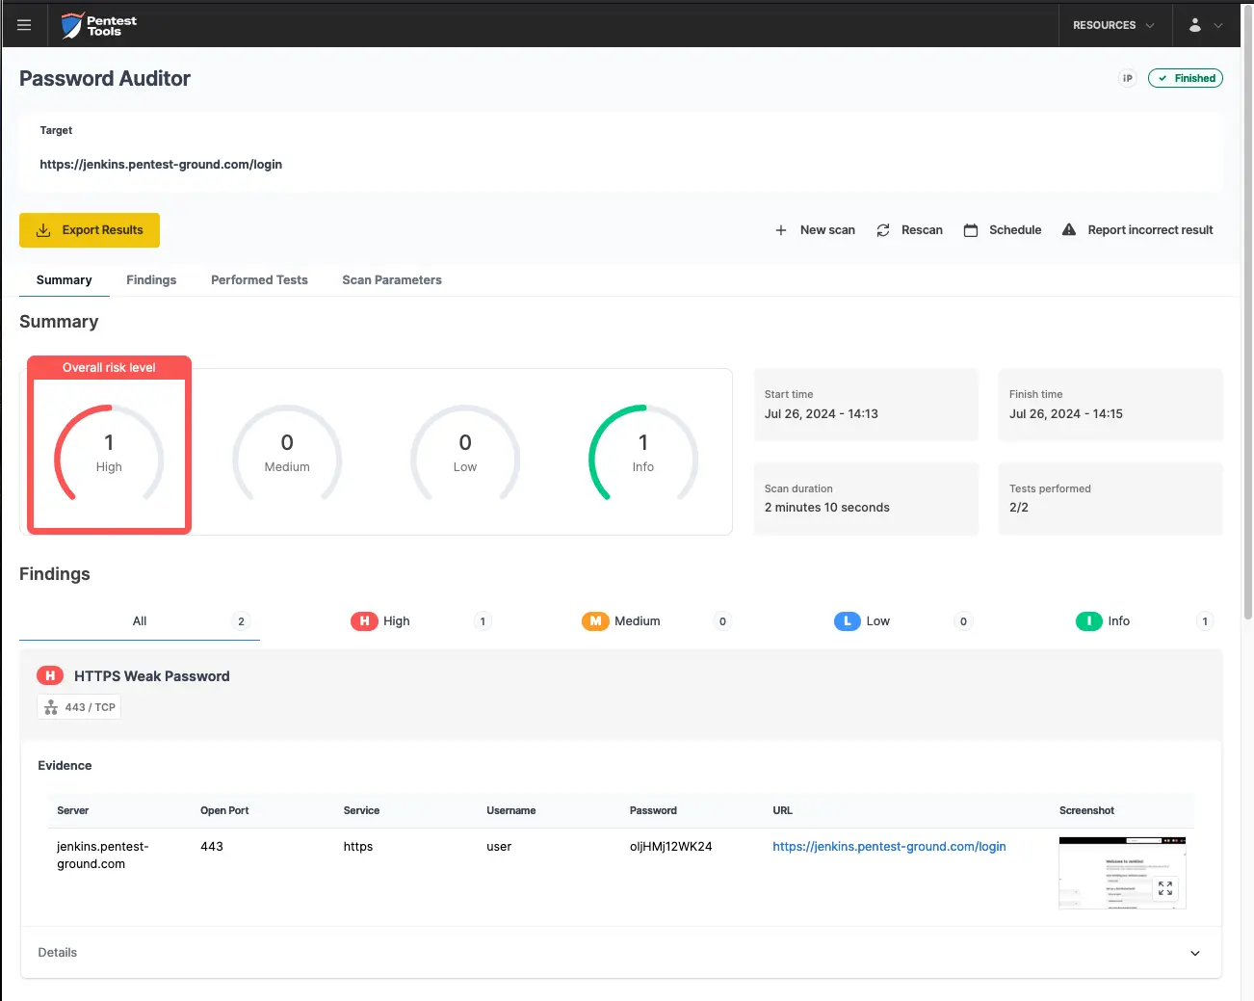This screenshot has width=1254, height=1001.
Task: Click the page vertical scrollbar
Action: (1248, 313)
